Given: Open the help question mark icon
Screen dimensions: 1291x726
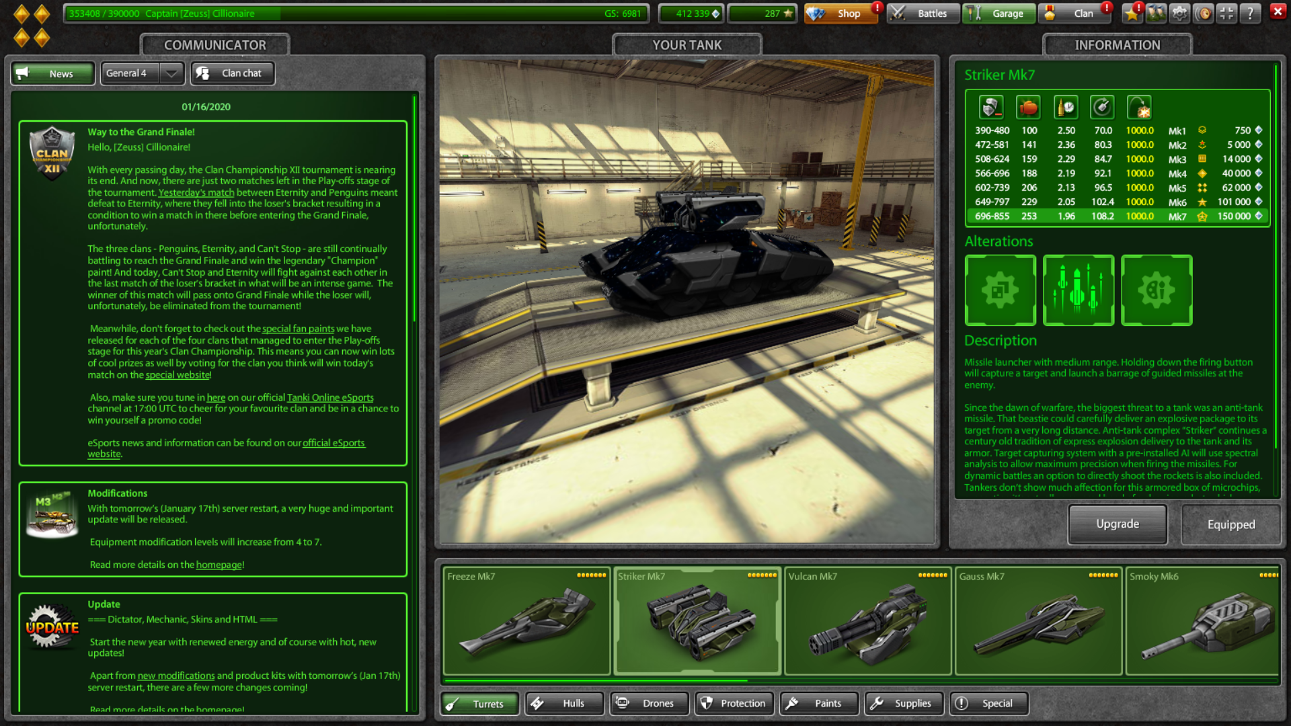Looking at the screenshot, I should (x=1250, y=13).
